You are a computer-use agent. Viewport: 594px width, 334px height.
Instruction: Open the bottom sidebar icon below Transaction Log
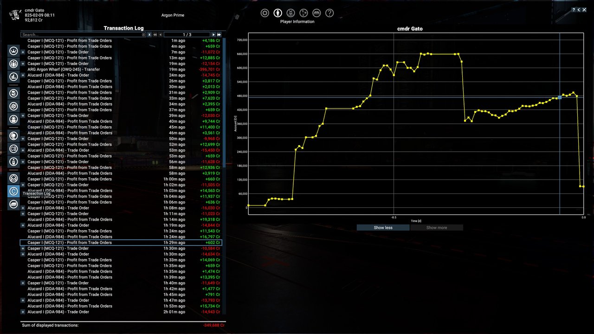click(x=13, y=204)
